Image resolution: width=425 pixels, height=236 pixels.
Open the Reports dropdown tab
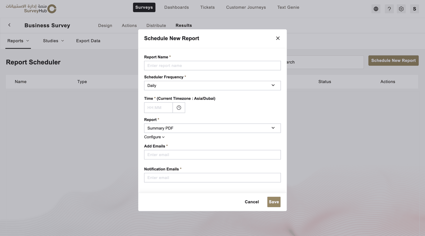pyautogui.click(x=18, y=41)
